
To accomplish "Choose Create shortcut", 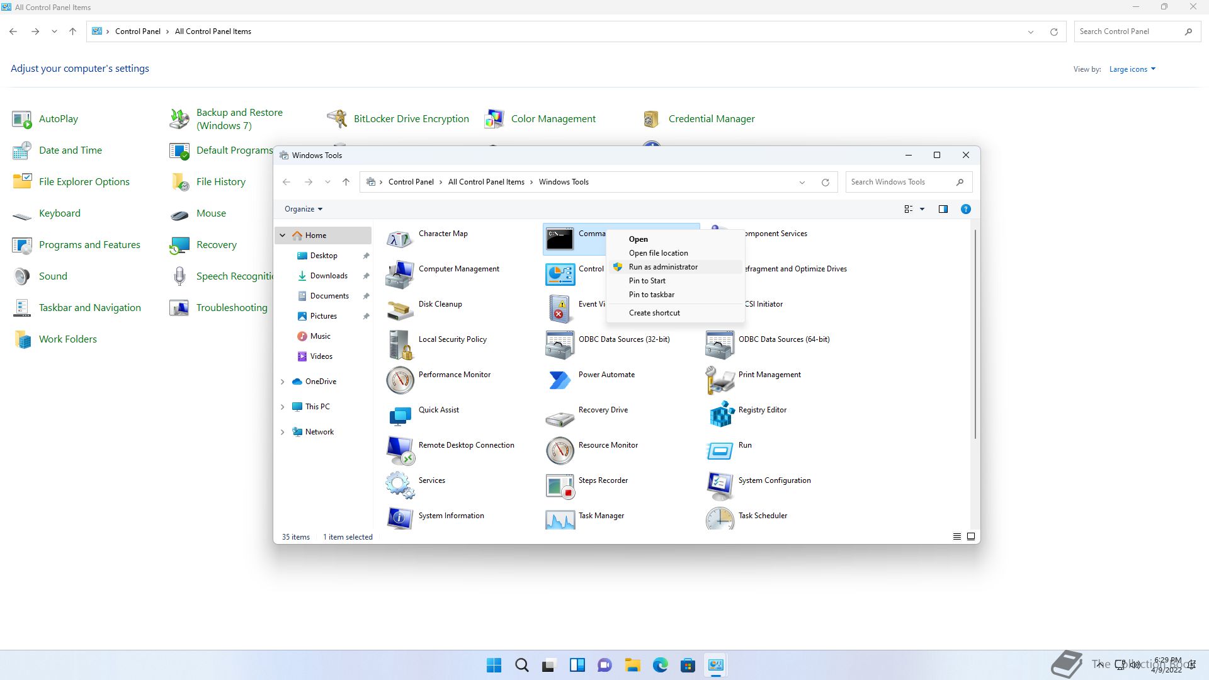I will 675,313.
